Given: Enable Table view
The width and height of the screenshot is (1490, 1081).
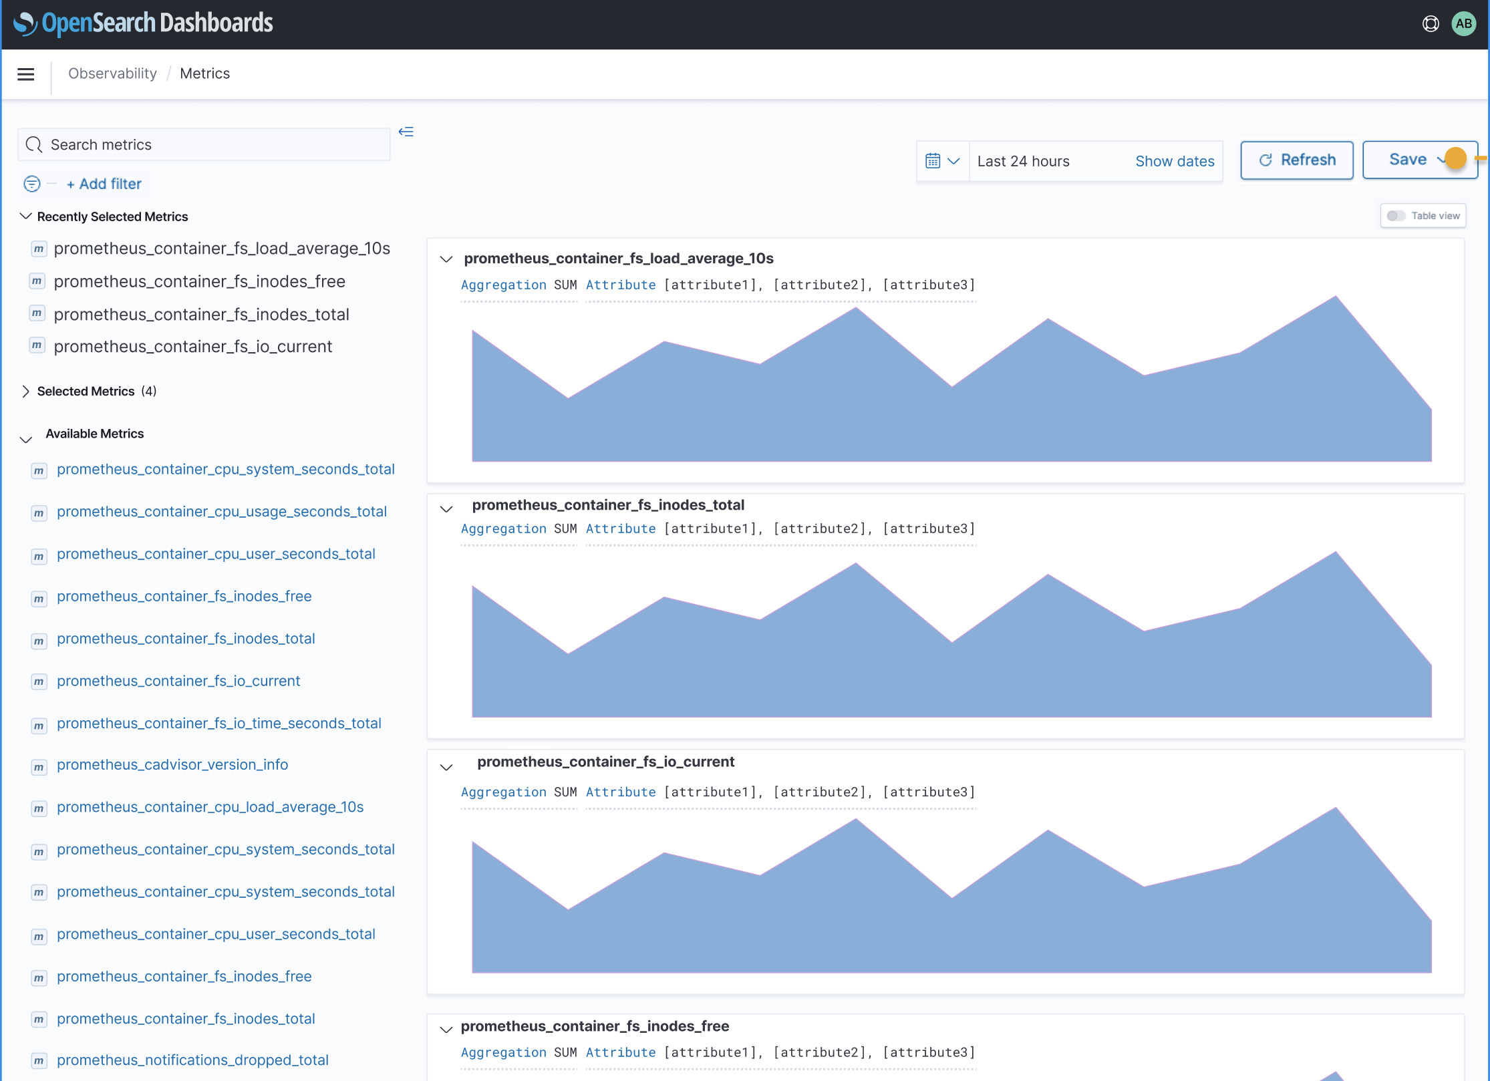Looking at the screenshot, I should pyautogui.click(x=1396, y=215).
